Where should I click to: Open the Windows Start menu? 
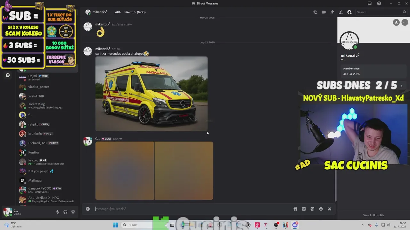pos(115,225)
